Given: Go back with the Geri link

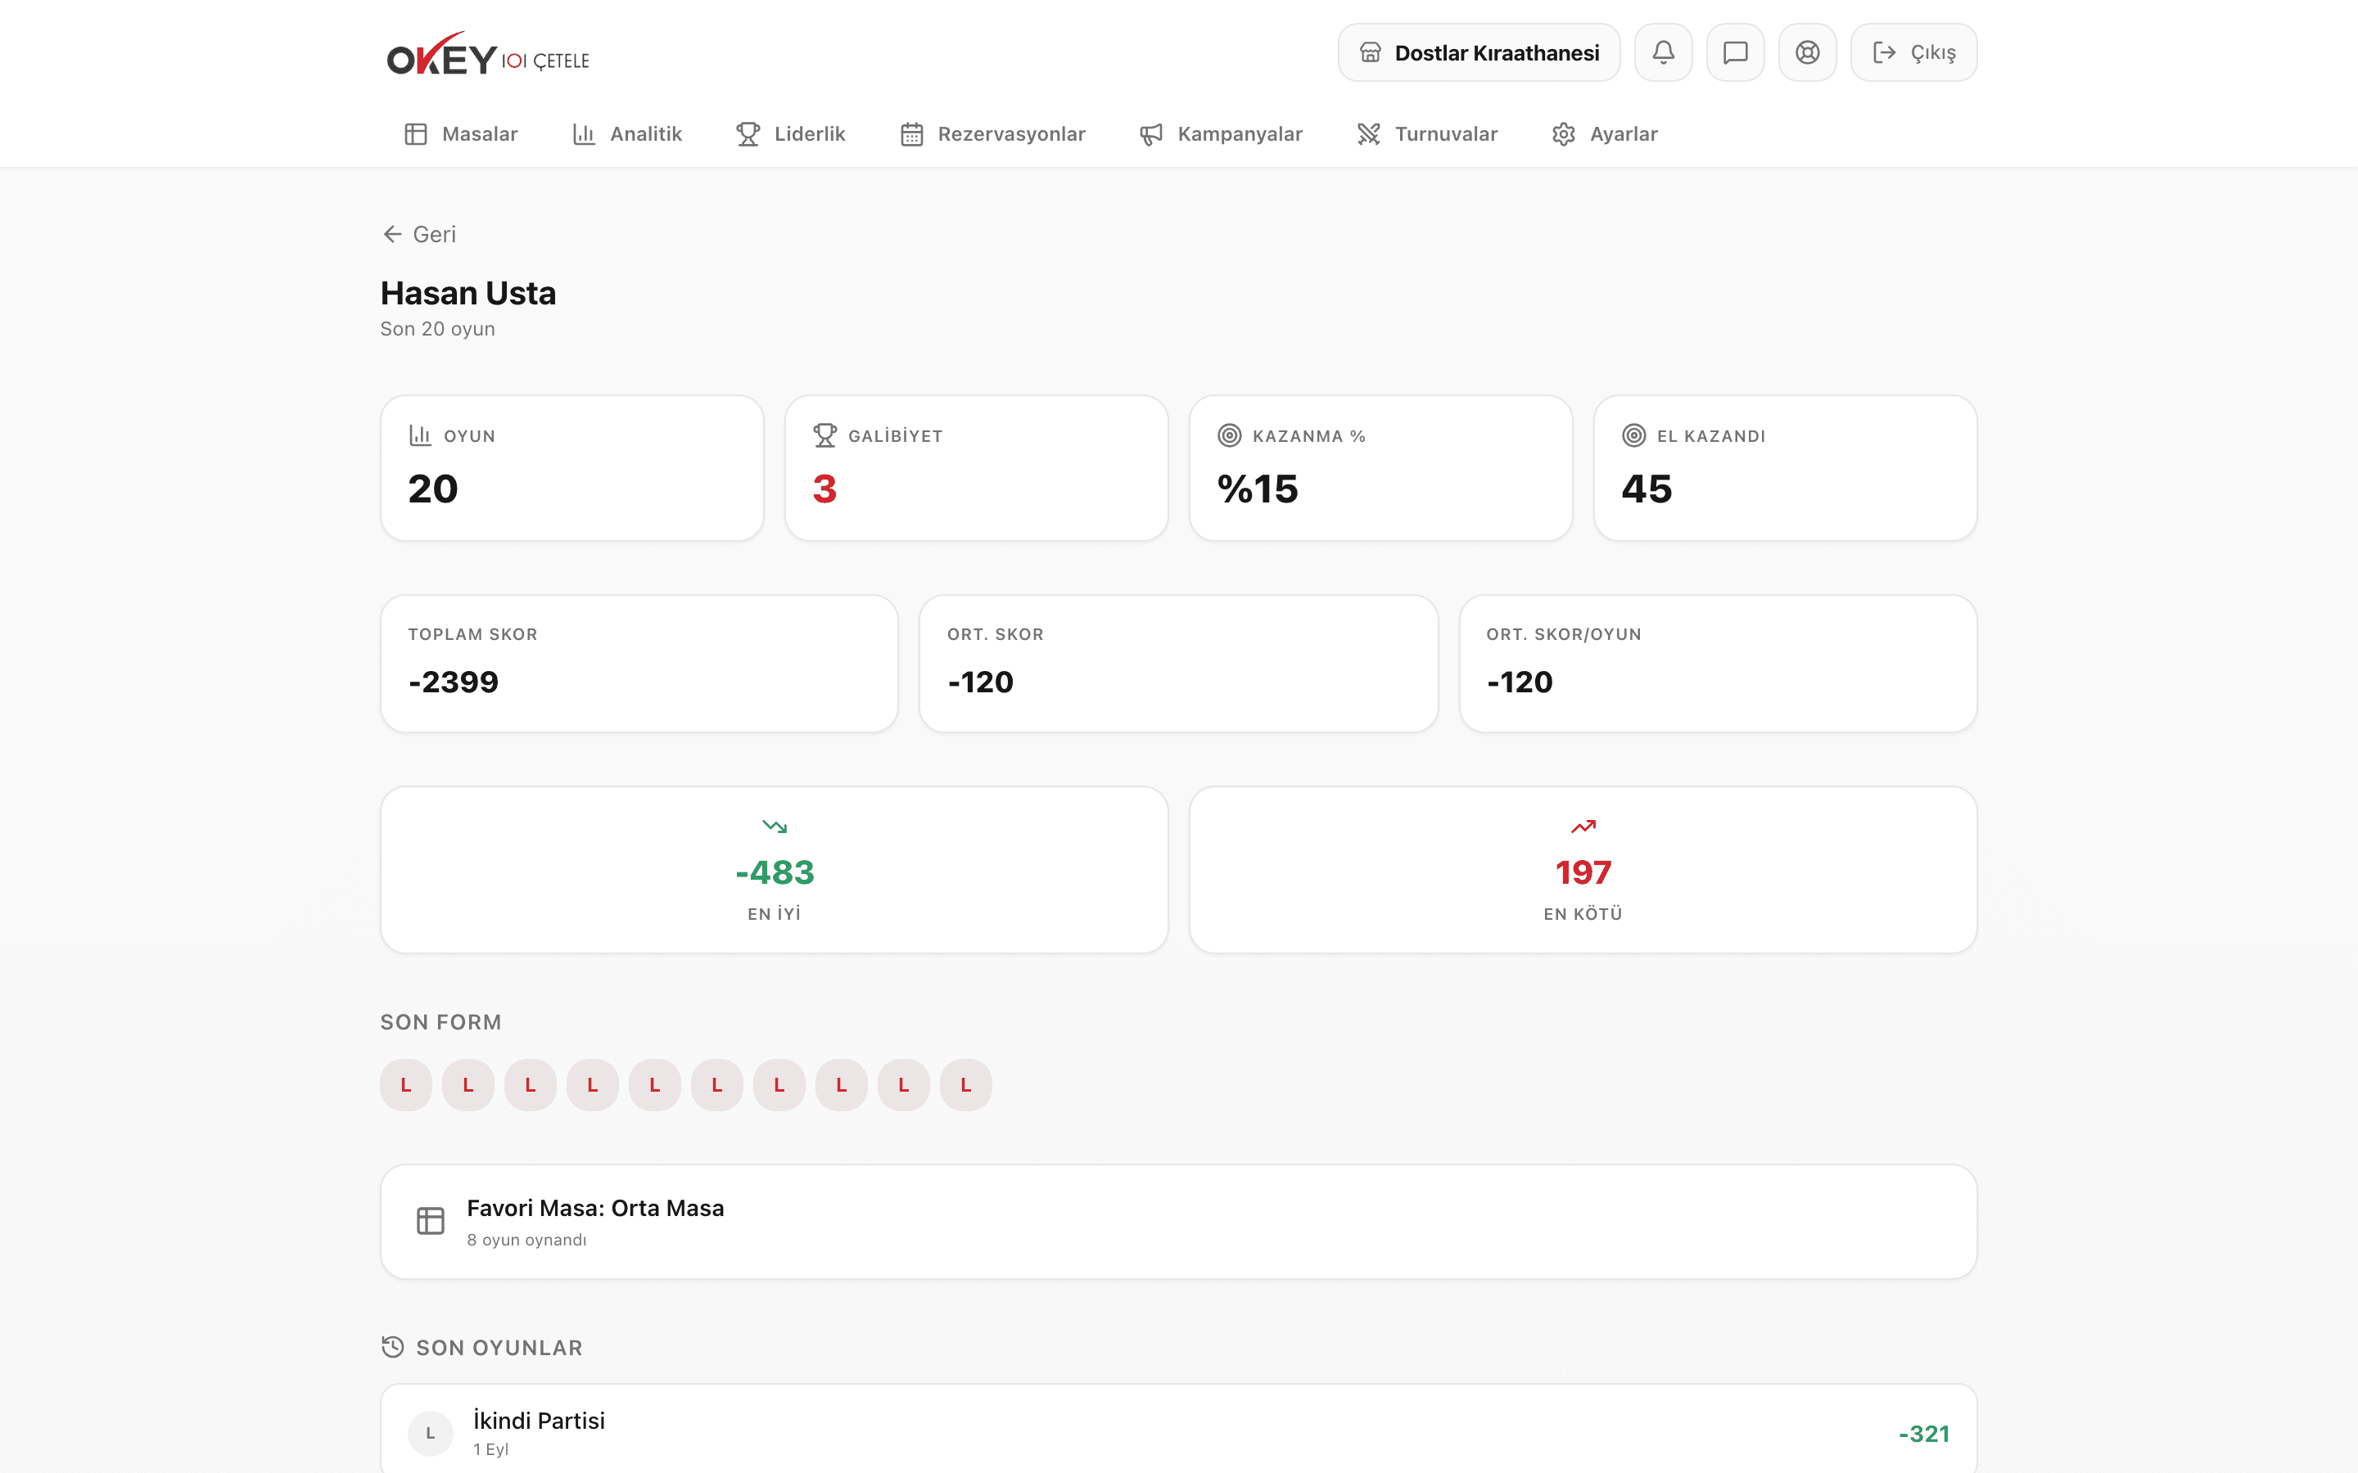Looking at the screenshot, I should click(419, 234).
